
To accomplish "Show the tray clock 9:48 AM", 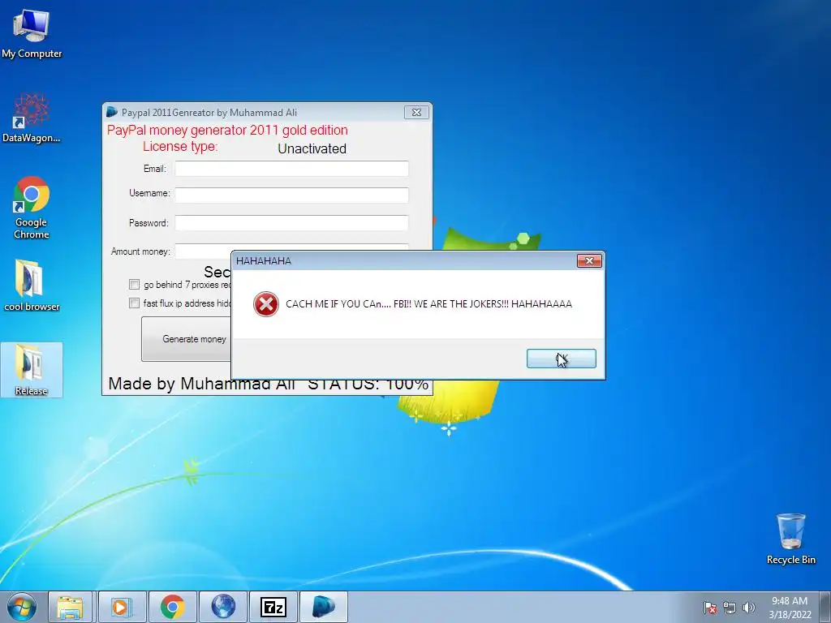I will tap(790, 601).
